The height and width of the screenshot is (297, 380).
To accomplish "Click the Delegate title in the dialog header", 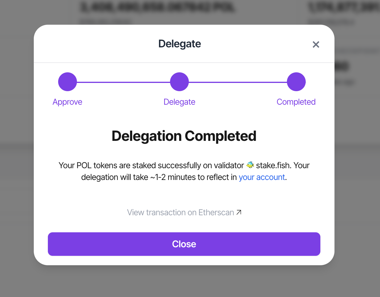I will click(x=179, y=44).
